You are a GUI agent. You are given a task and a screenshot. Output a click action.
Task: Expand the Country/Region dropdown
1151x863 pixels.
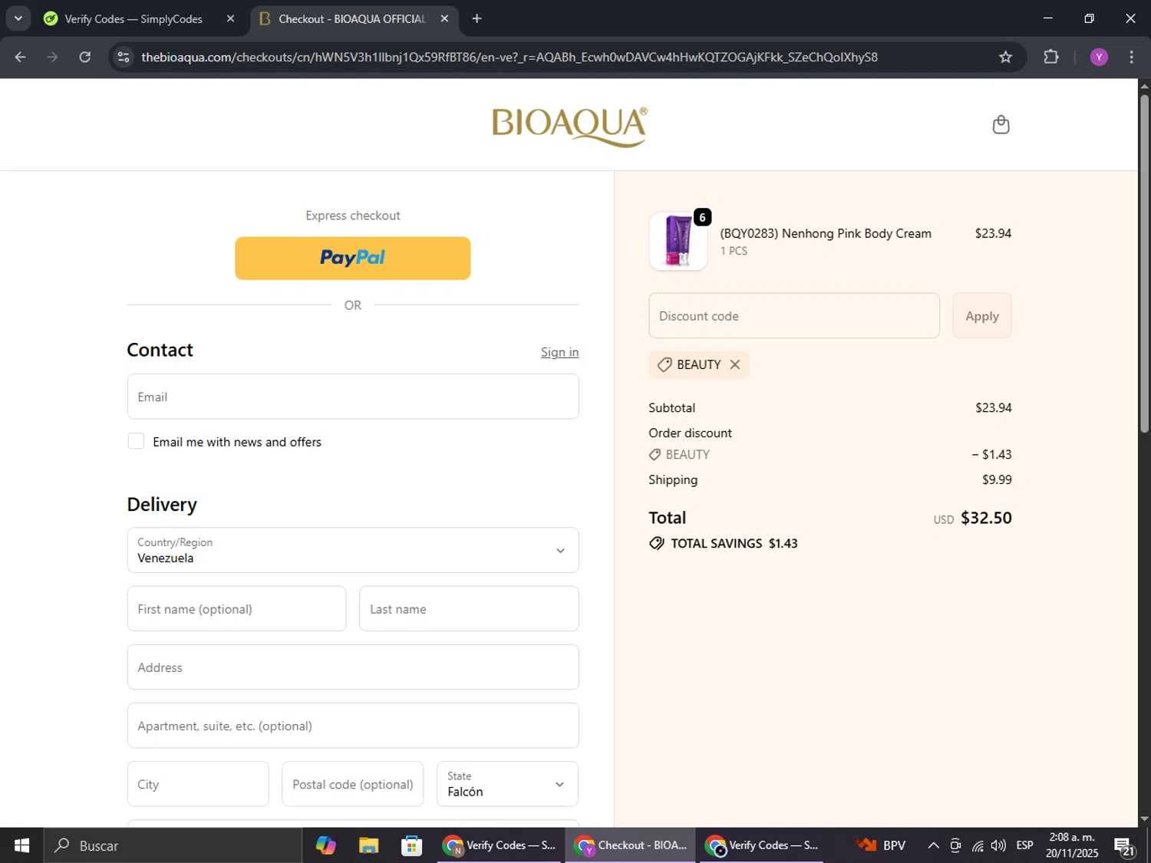pos(353,550)
